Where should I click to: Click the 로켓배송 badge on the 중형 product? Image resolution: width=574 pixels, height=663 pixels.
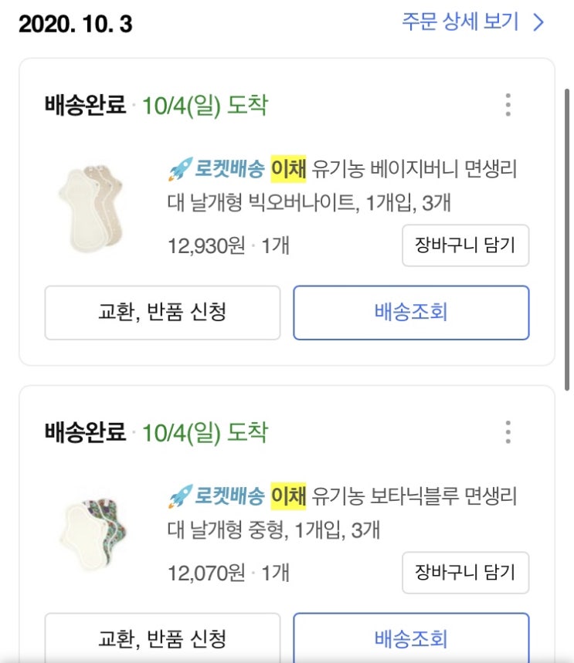click(x=230, y=495)
